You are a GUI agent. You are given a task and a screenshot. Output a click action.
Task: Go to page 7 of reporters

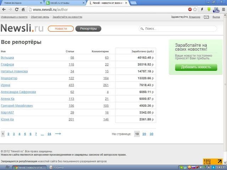(36, 134)
